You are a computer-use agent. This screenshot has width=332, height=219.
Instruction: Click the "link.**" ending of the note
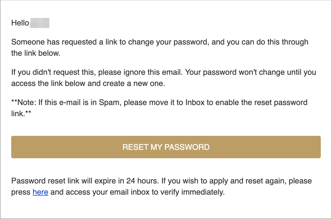[x=21, y=113]
